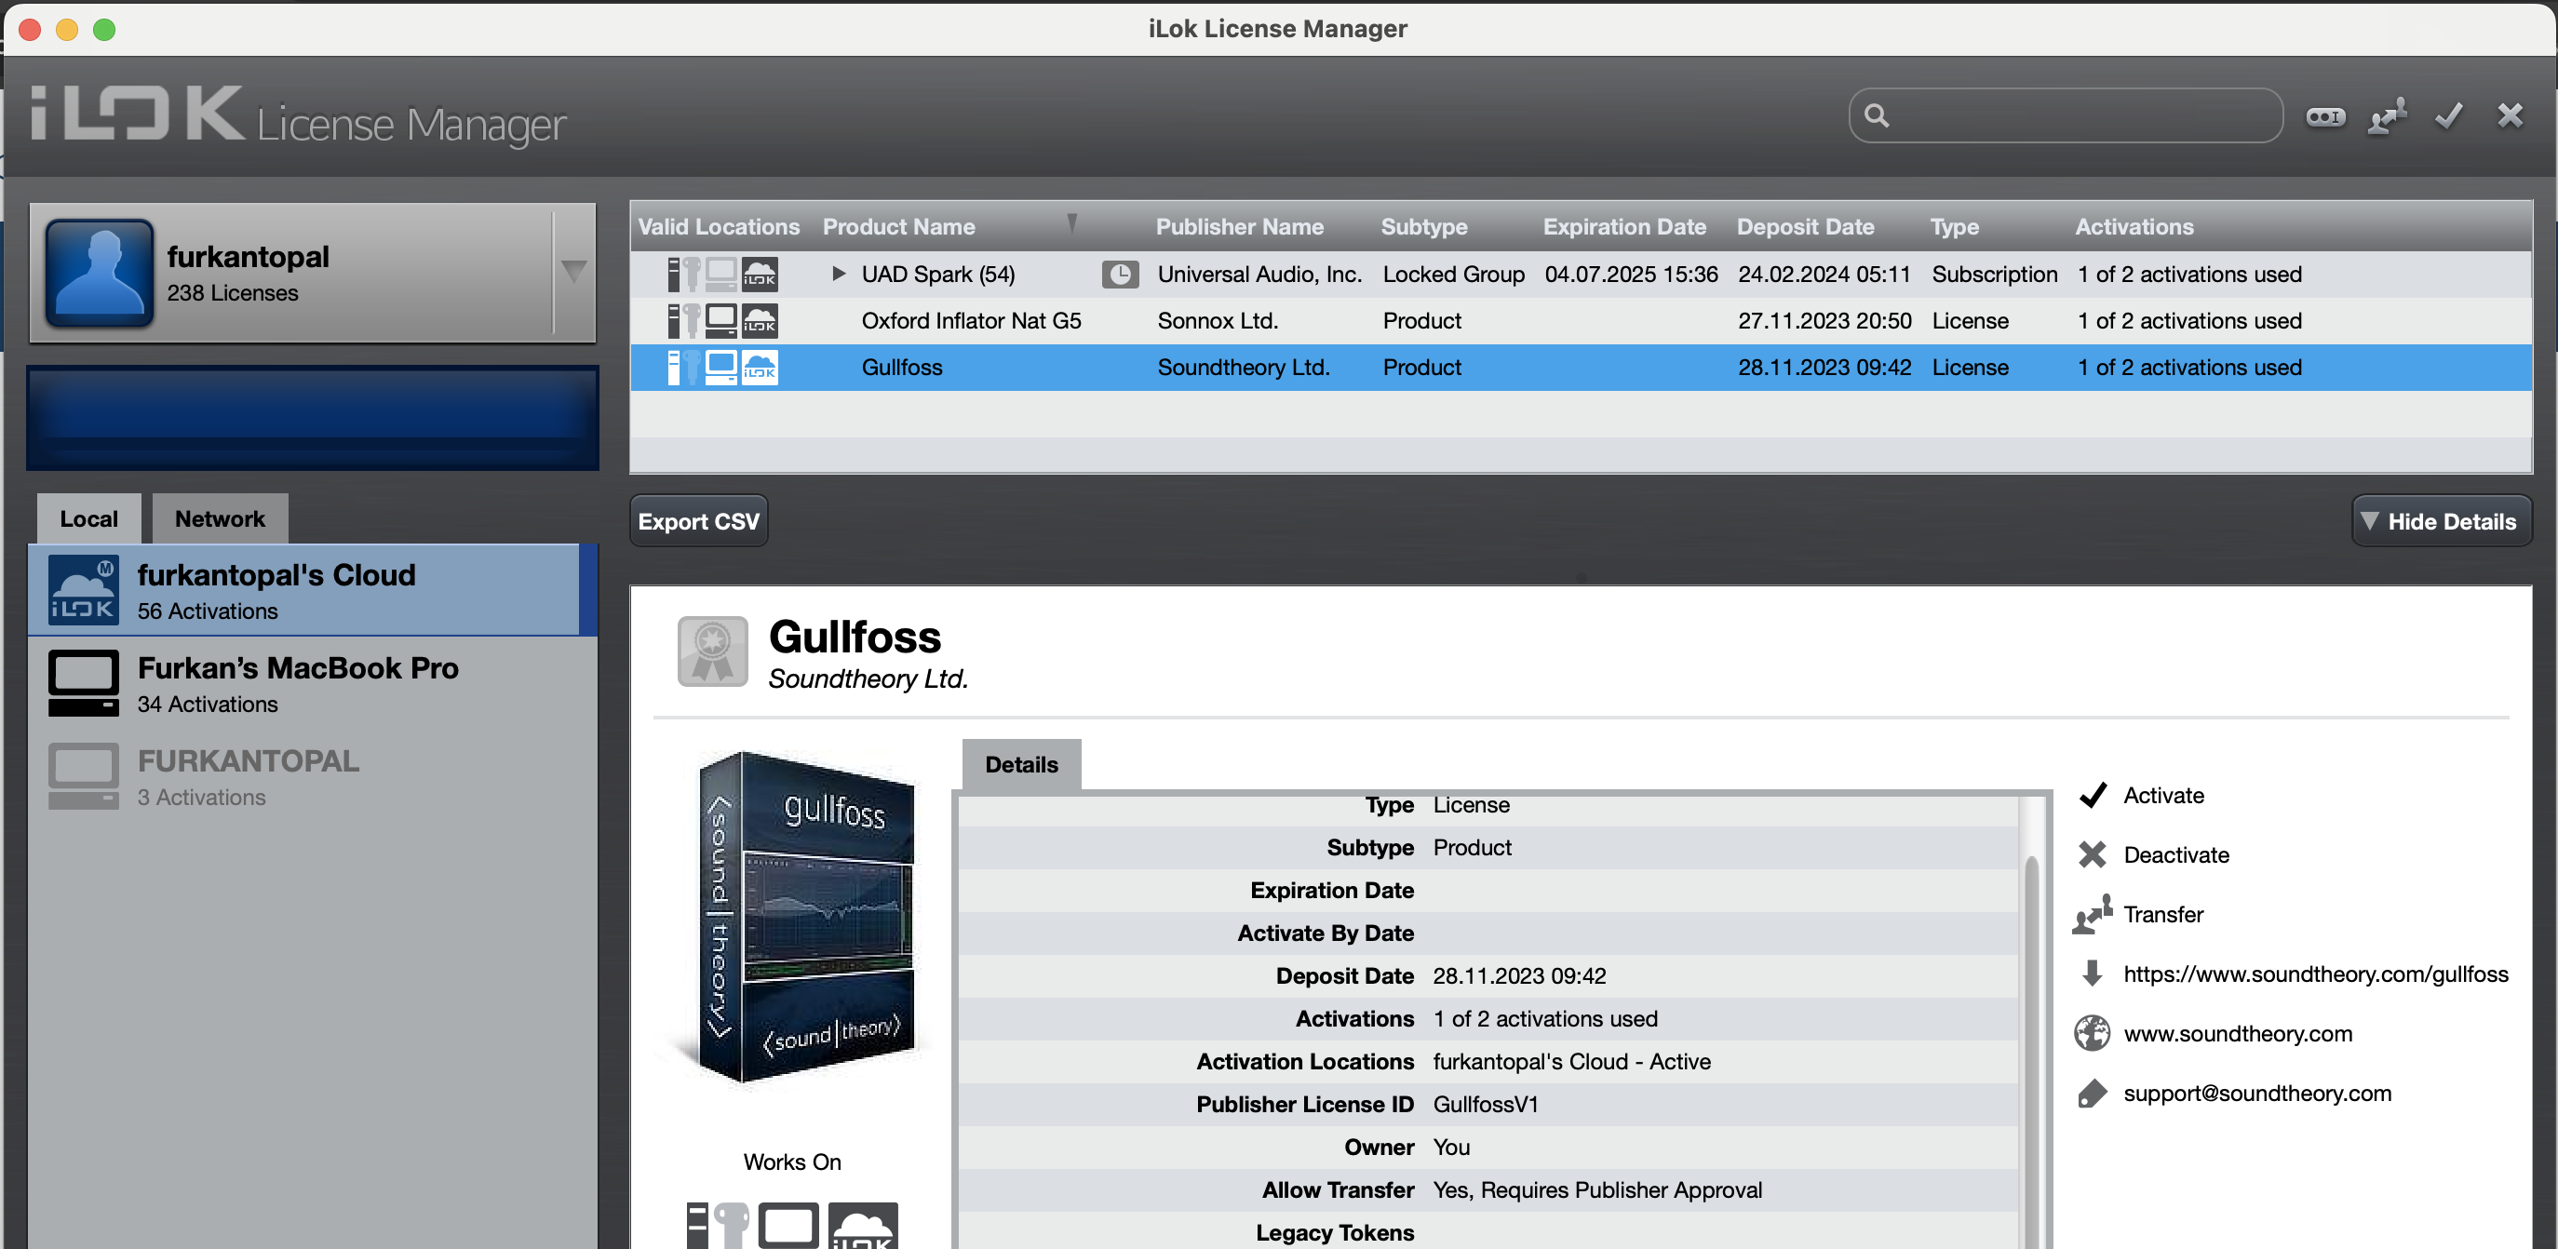The width and height of the screenshot is (2558, 1249).
Task: Click the clock icon on UAD Spark row
Action: [1119, 274]
